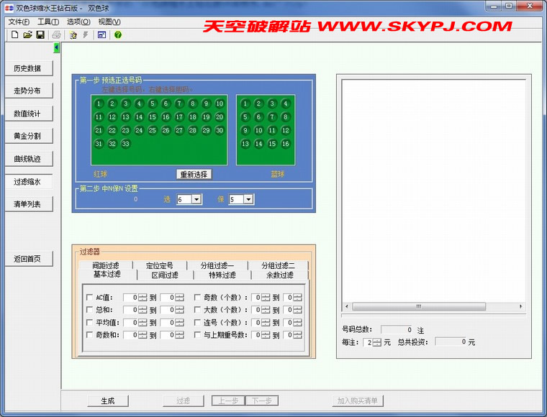
Task: Open the 选 dropdown showing 6
Action: 196,199
